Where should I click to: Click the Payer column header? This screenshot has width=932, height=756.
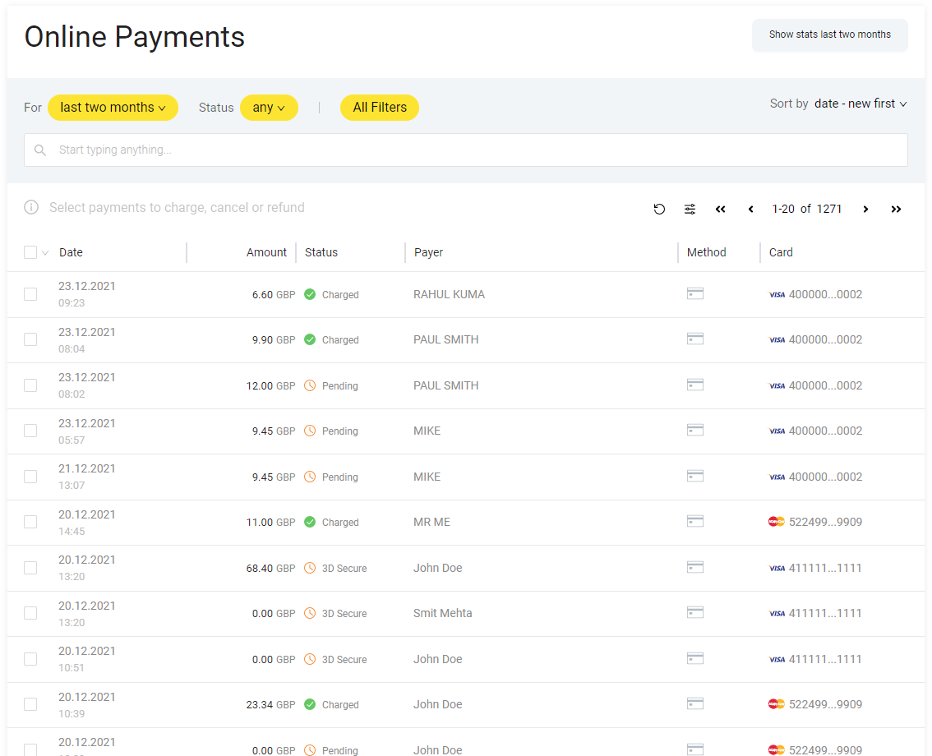click(428, 252)
